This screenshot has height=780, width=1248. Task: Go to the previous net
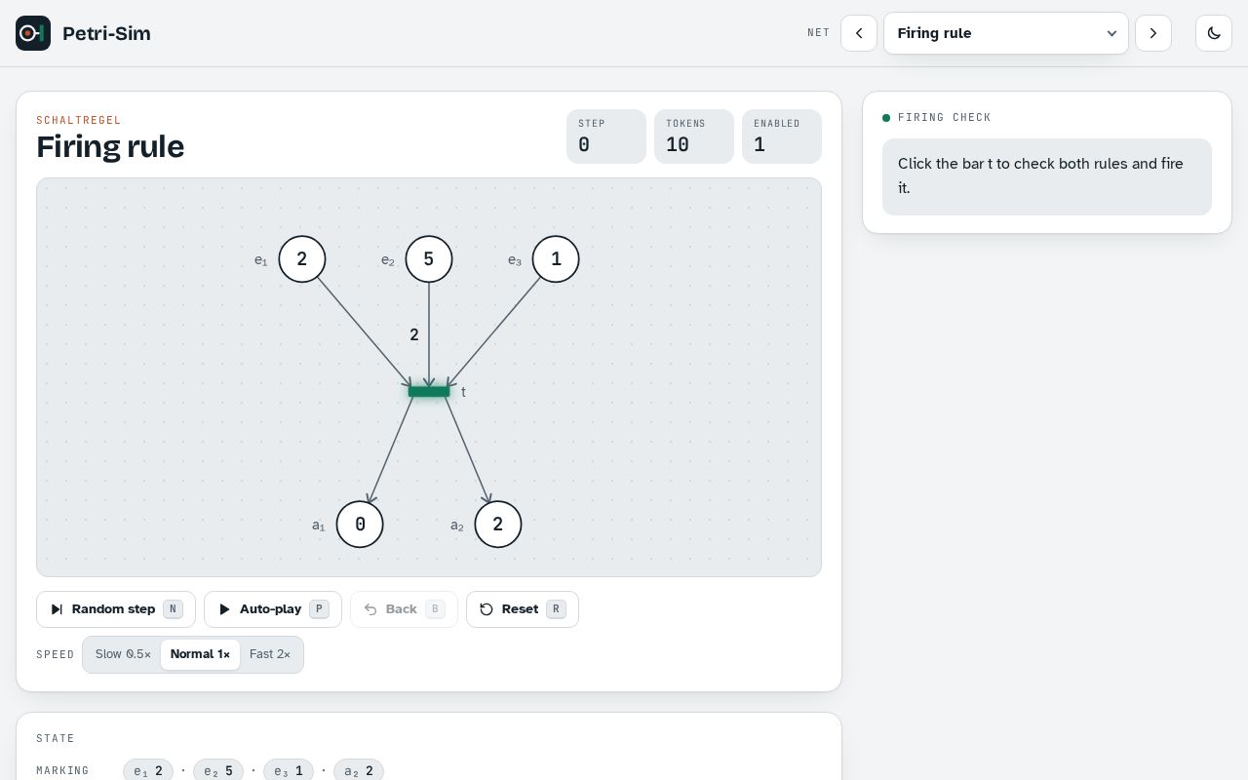tap(859, 33)
